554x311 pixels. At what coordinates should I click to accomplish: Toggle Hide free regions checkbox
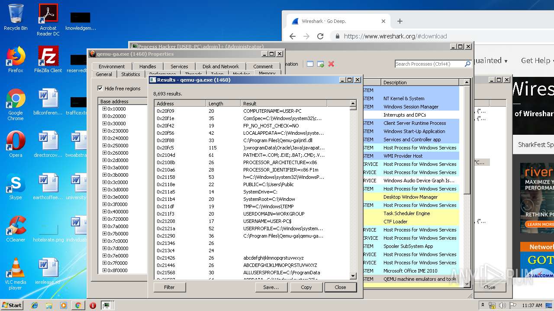[x=100, y=89]
